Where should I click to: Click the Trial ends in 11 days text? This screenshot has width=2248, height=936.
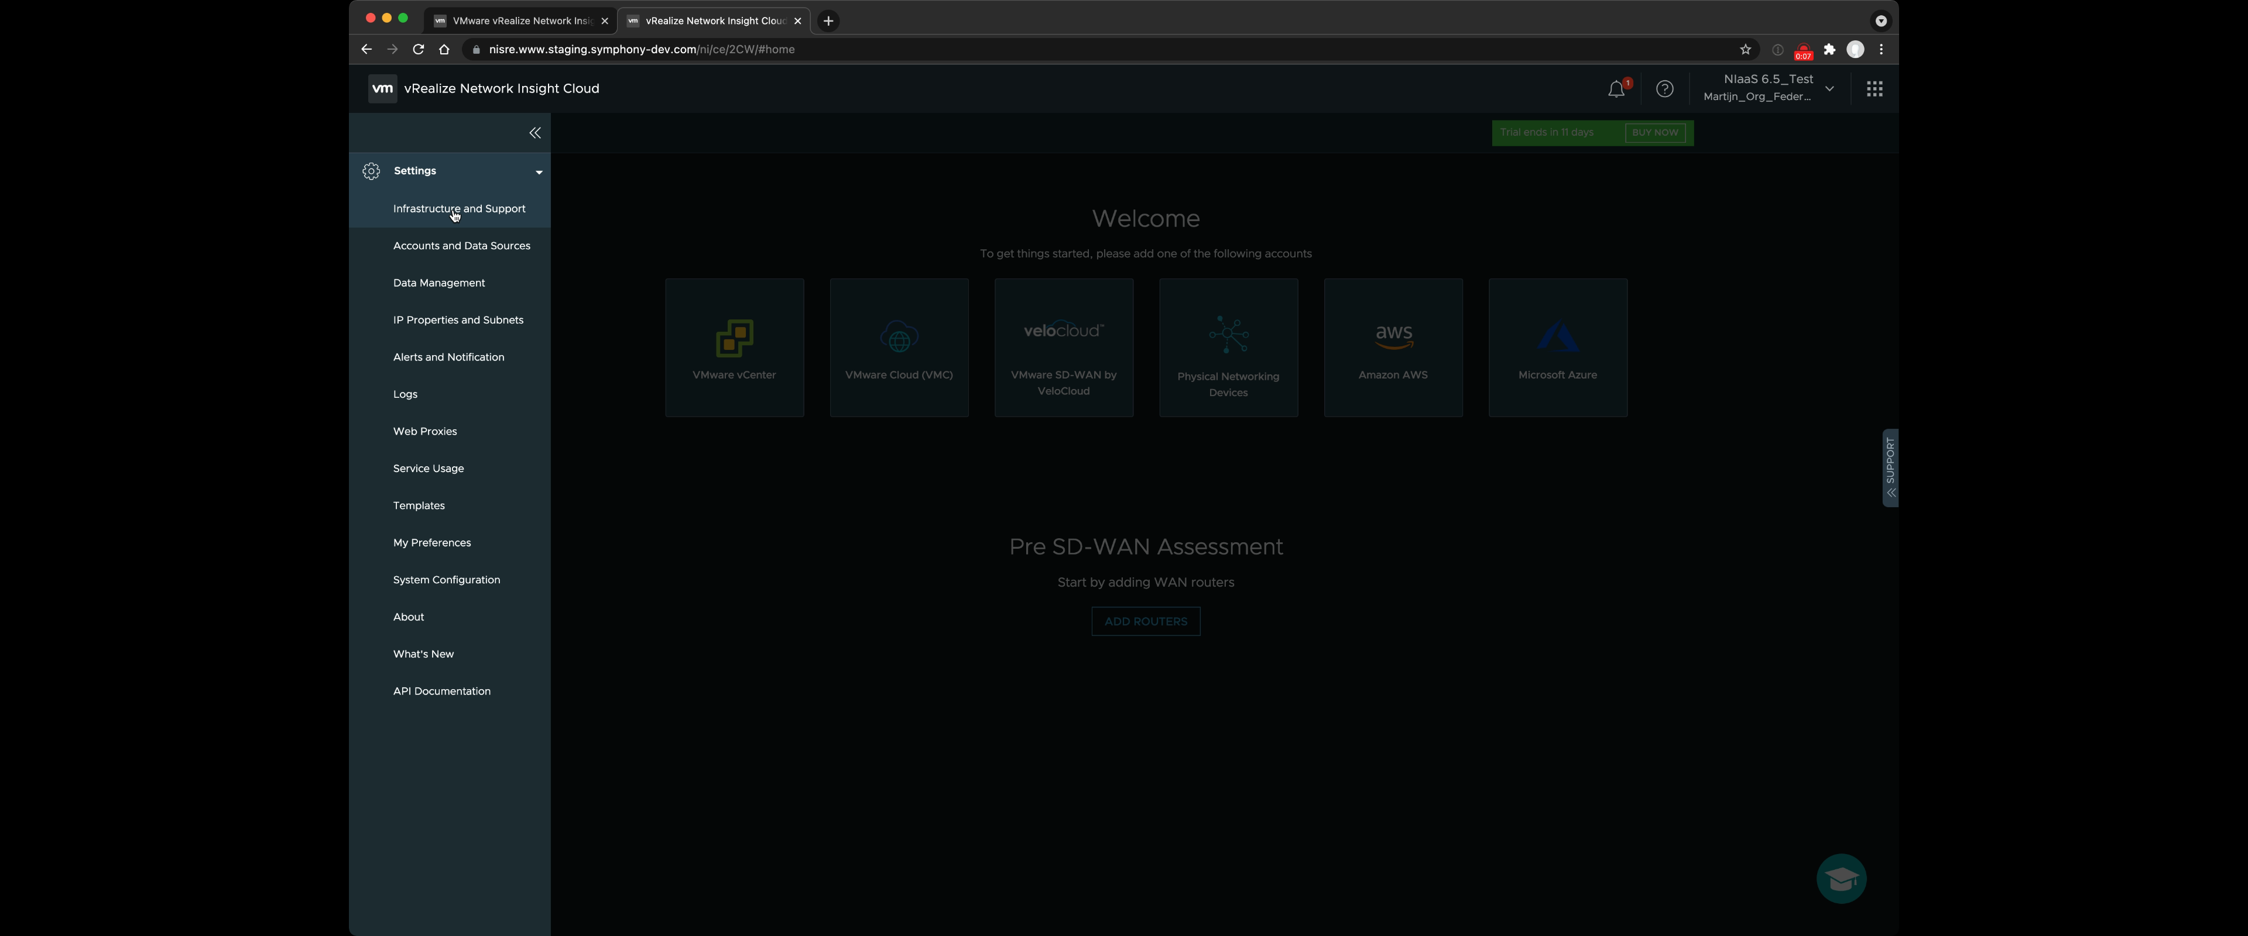coord(1546,133)
